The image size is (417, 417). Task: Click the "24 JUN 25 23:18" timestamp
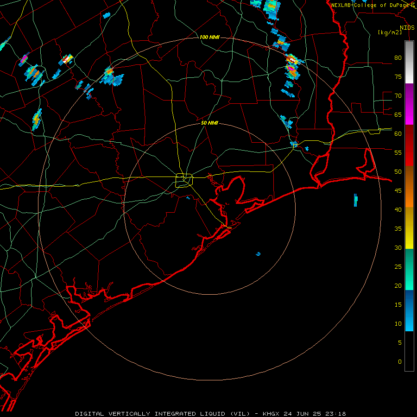(315, 414)
